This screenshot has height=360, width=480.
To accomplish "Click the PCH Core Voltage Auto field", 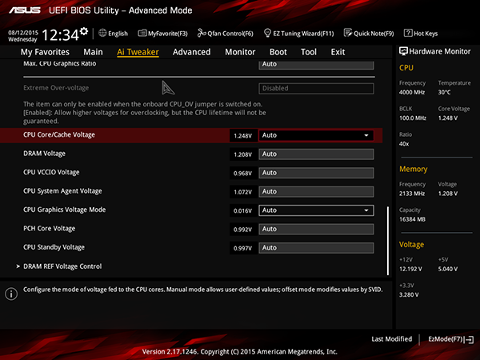I will click(x=316, y=229).
